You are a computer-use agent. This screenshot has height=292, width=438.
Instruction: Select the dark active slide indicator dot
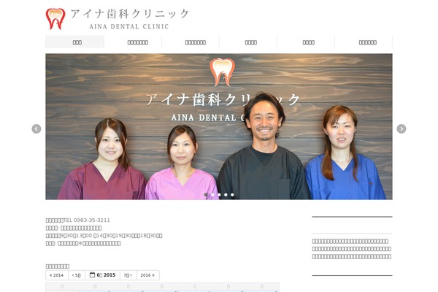(x=206, y=194)
